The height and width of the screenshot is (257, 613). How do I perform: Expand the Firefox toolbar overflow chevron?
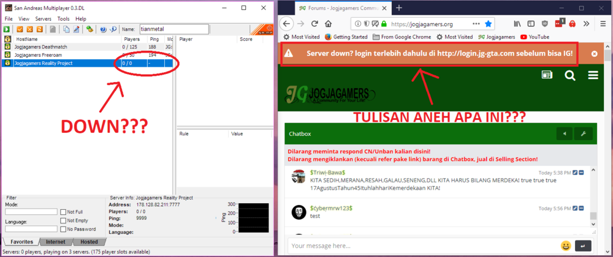[x=586, y=24]
